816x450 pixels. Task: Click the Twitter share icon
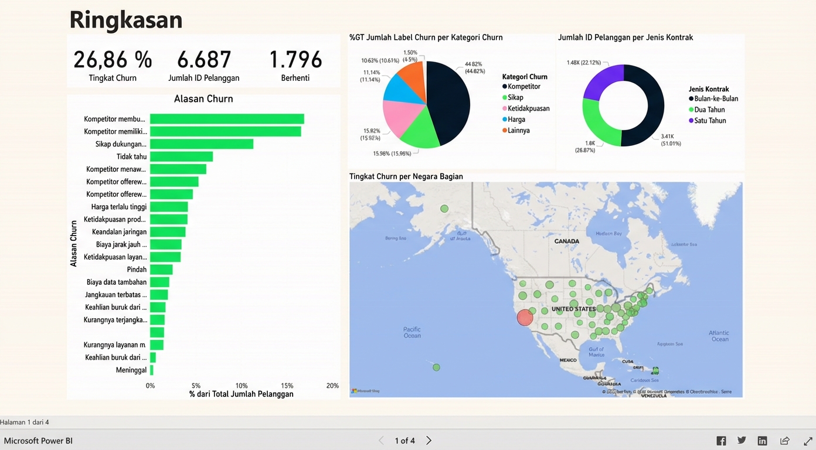point(742,441)
